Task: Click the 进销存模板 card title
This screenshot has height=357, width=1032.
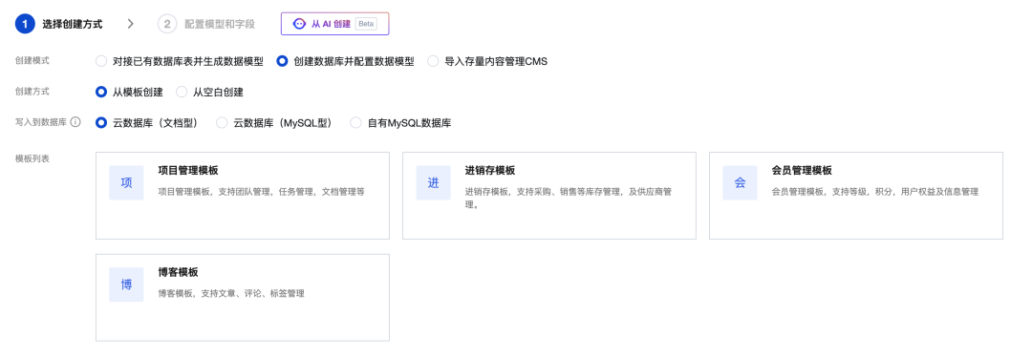Action: (489, 170)
